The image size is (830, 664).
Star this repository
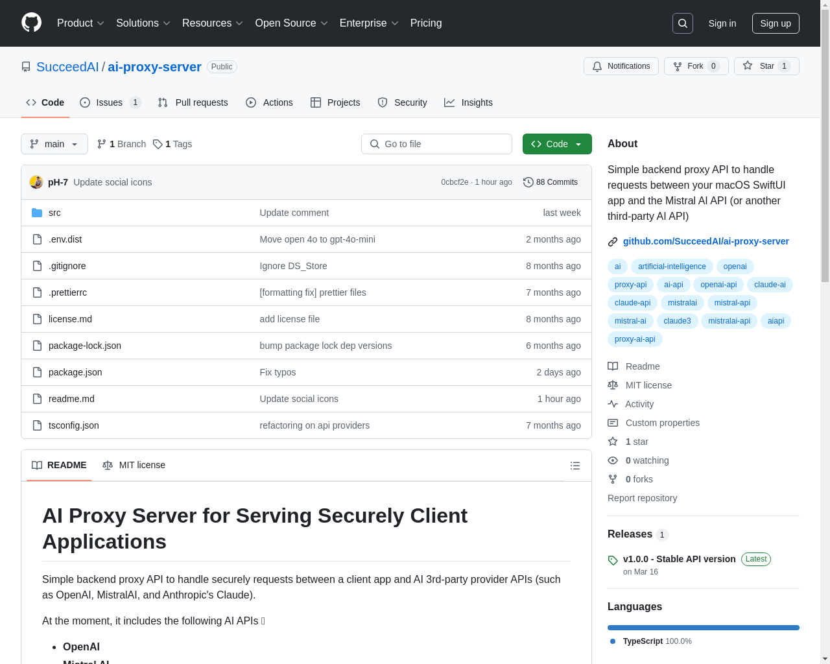point(766,66)
